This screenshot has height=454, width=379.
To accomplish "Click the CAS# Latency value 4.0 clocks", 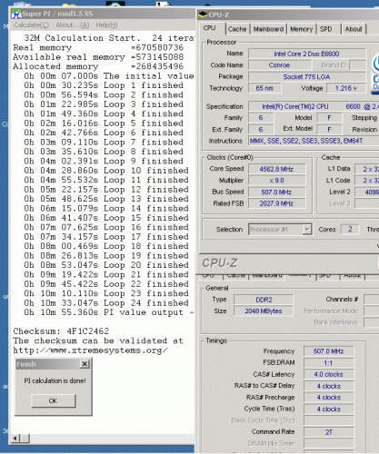I will (329, 374).
